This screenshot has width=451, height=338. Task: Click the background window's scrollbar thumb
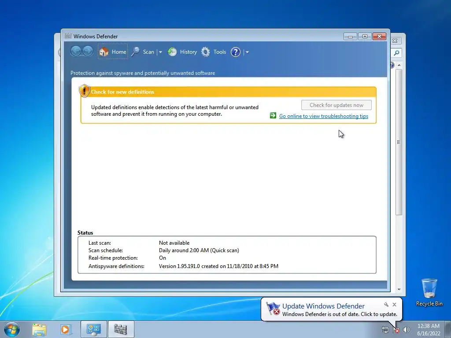[399, 142]
